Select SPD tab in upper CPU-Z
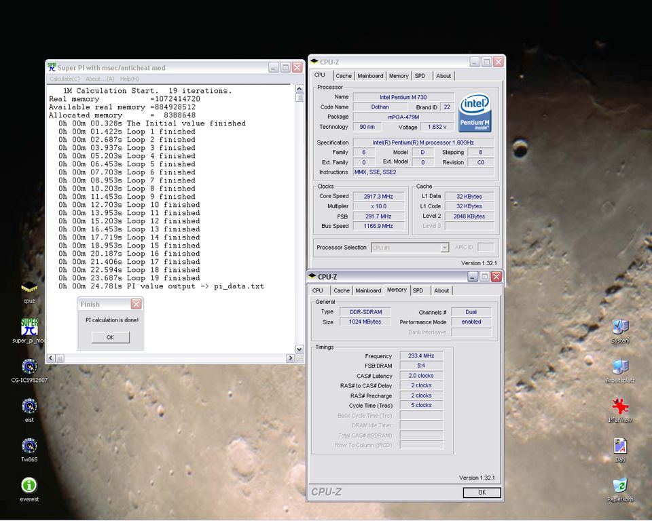This screenshot has width=652, height=521. [420, 76]
